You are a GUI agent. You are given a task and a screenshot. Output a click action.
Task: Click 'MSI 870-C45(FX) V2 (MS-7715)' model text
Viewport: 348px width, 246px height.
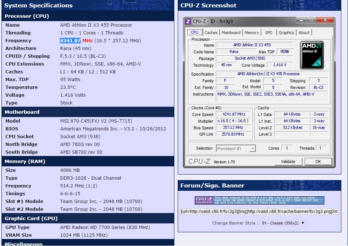coord(96,121)
